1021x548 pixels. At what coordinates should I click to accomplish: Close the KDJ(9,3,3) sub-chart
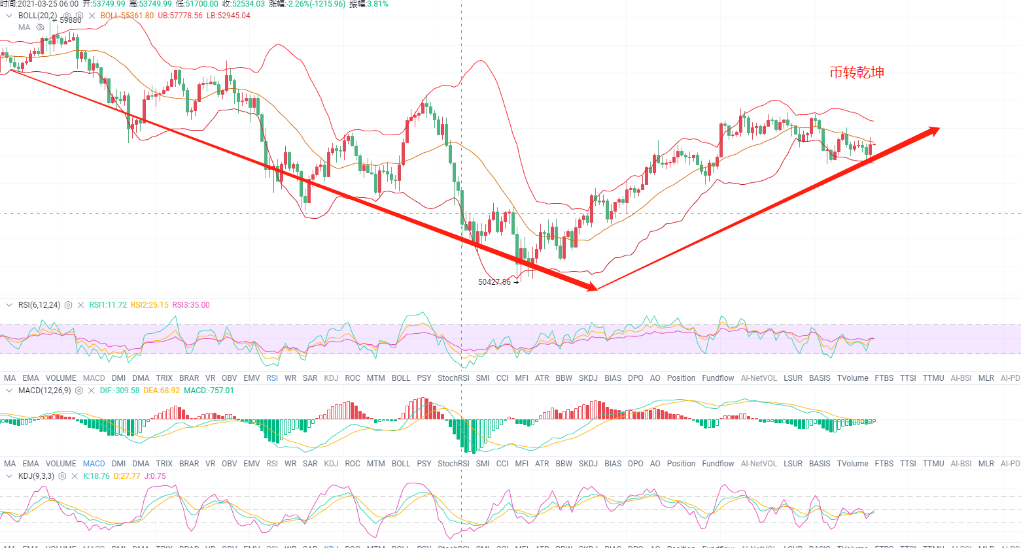pos(75,476)
